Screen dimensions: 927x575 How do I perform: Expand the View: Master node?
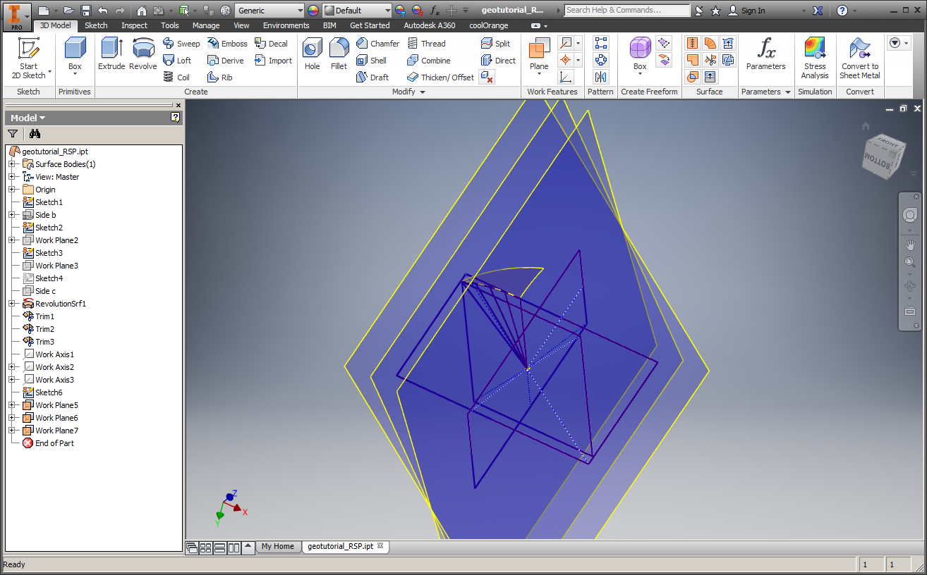12,177
